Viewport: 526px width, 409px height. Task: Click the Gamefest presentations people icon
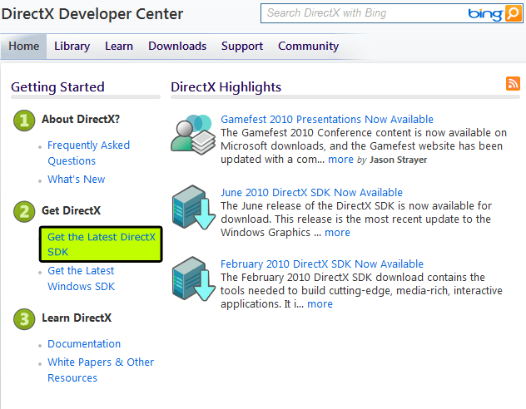coord(193,135)
